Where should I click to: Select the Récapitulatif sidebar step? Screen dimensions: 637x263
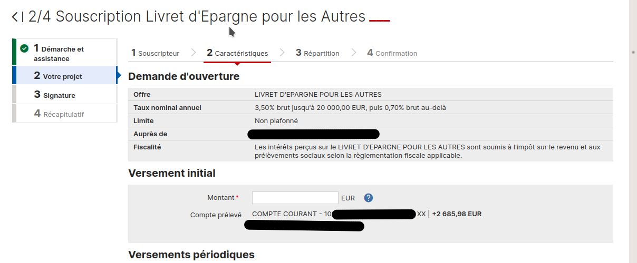63,114
